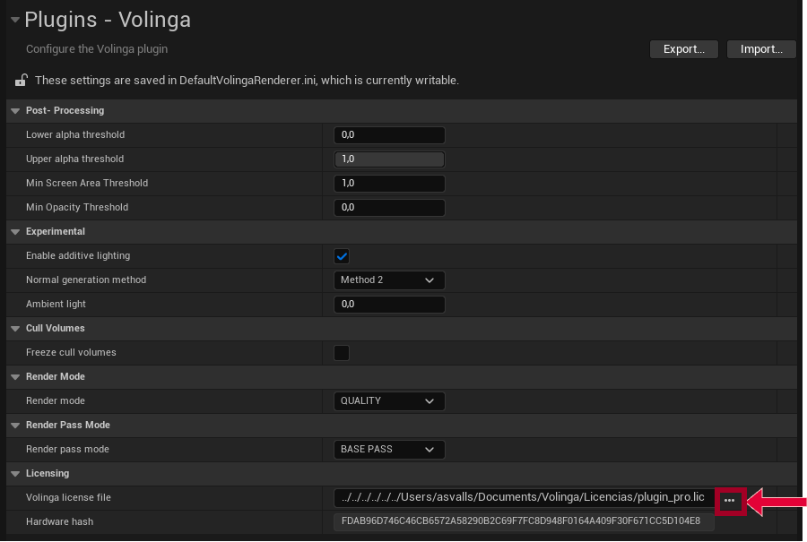Collapse the Licensing section

pyautogui.click(x=15, y=474)
